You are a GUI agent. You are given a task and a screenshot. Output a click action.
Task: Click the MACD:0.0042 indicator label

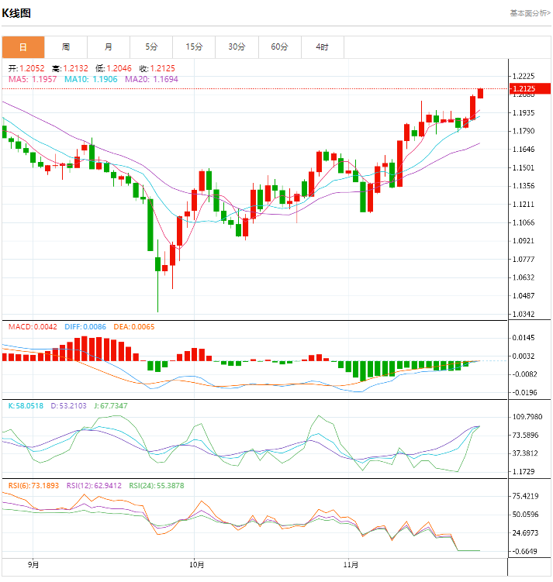[x=33, y=327]
